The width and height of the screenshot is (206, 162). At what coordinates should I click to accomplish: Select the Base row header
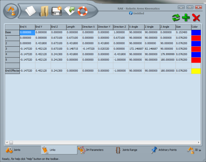coord(12,33)
